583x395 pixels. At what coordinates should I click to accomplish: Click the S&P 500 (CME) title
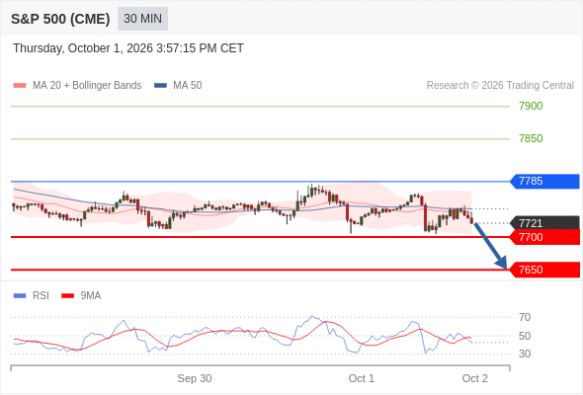[x=60, y=19]
